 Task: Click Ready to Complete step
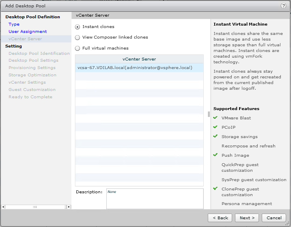point(30,97)
